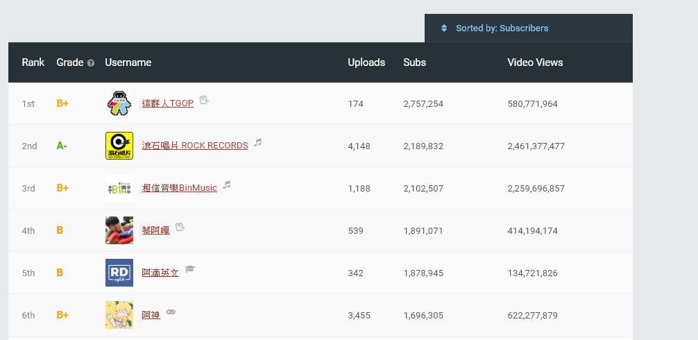
Task: Click the TGOP channel avatar
Action: click(x=119, y=103)
